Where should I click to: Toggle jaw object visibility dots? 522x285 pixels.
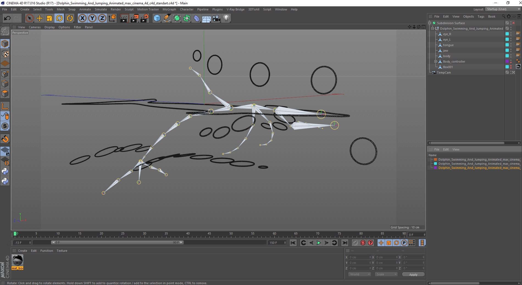(511, 51)
